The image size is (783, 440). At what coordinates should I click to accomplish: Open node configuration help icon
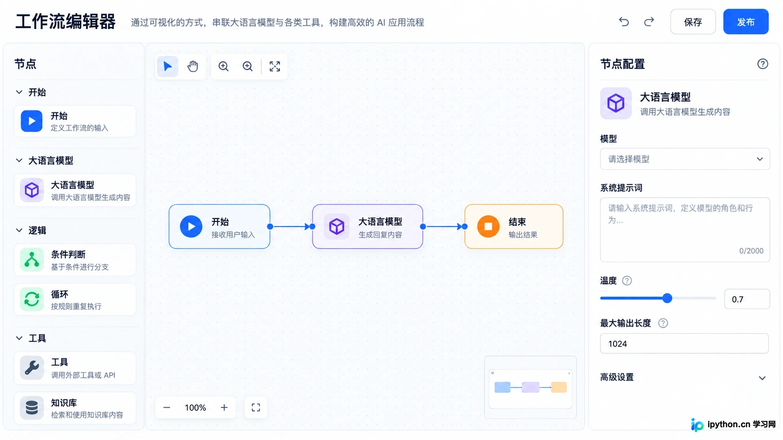tap(762, 64)
